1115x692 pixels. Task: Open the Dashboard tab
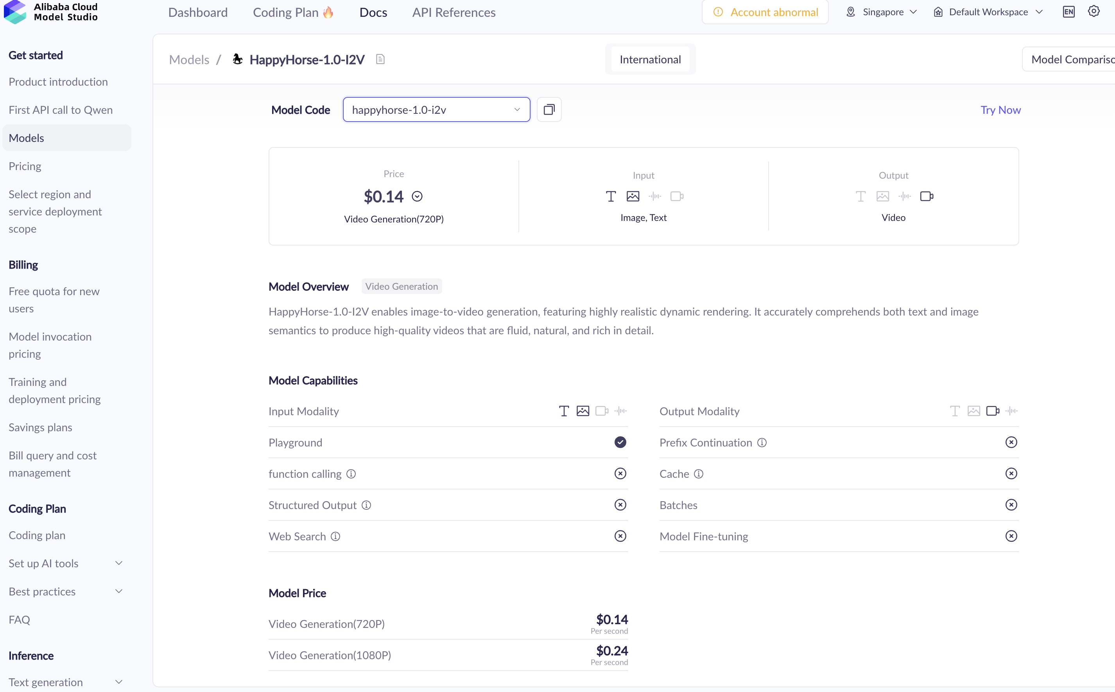[198, 13]
